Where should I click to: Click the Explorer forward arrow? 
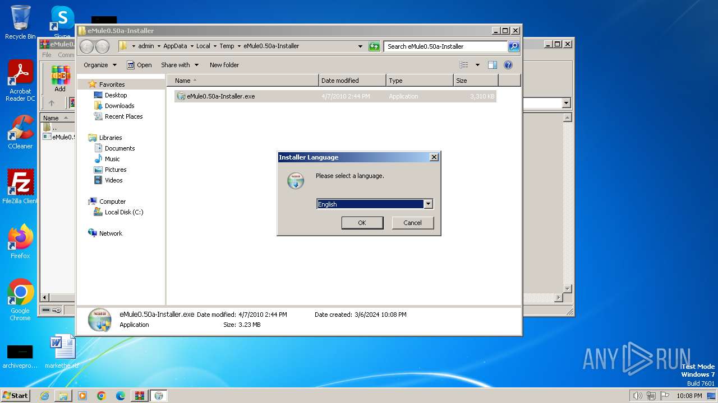103,46
